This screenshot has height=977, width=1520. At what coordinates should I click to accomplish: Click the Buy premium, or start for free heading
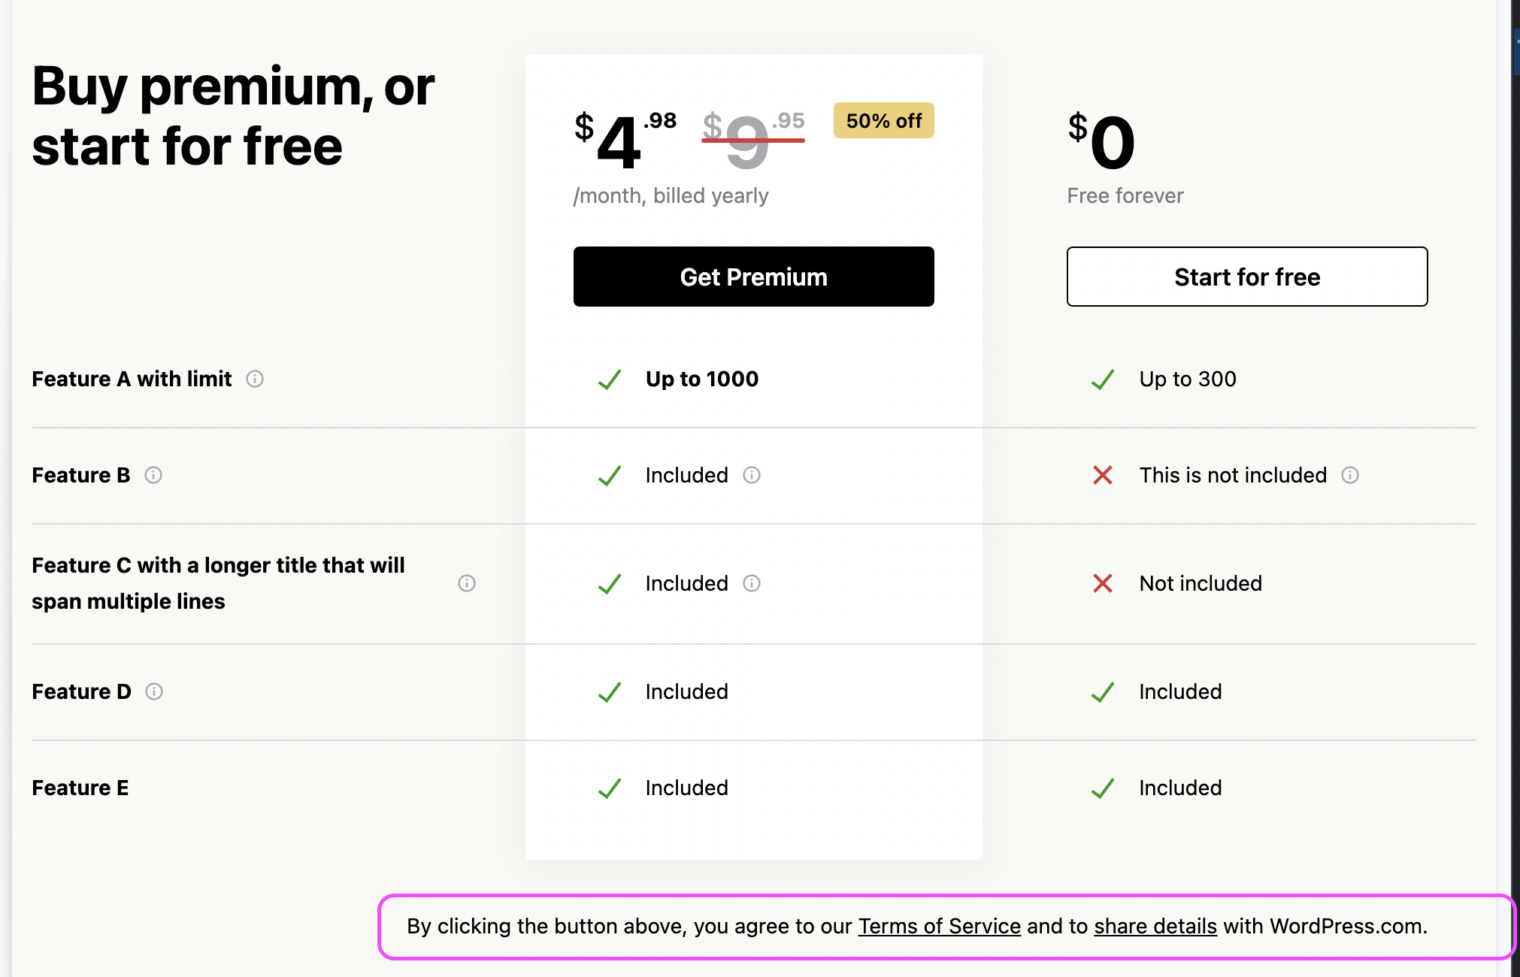point(233,116)
